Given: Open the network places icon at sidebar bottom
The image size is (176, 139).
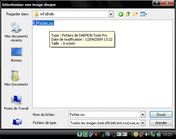Looking at the screenshot, I should [17, 122].
